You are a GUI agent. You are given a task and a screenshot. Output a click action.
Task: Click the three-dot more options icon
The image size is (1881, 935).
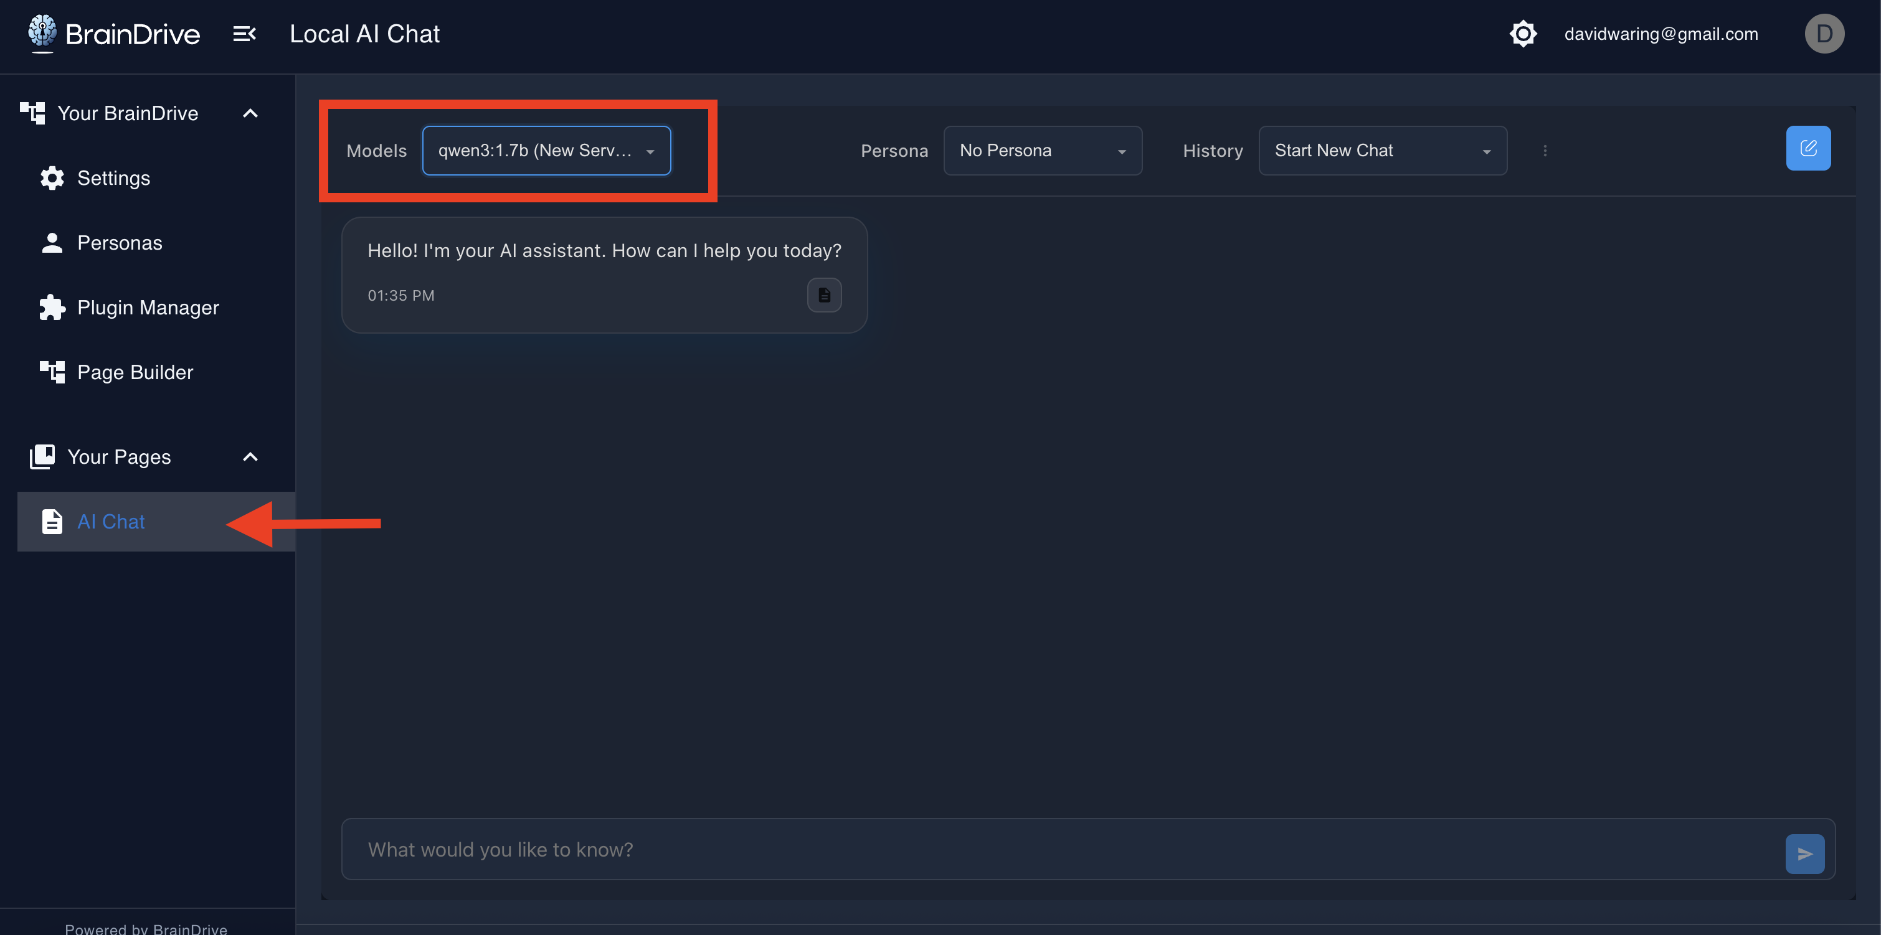click(x=1545, y=151)
